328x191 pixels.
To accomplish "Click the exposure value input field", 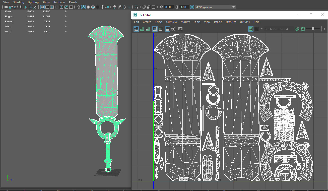I will coord(169,7).
